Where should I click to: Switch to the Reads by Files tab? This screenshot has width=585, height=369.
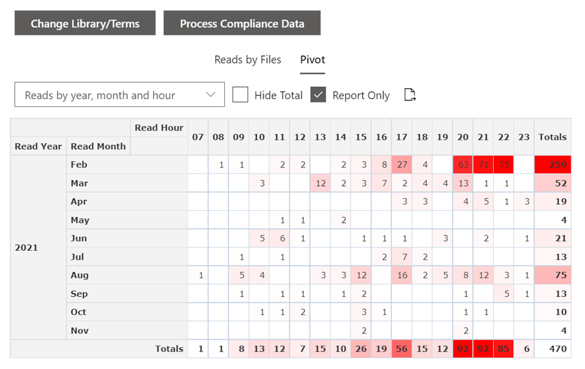point(247,60)
